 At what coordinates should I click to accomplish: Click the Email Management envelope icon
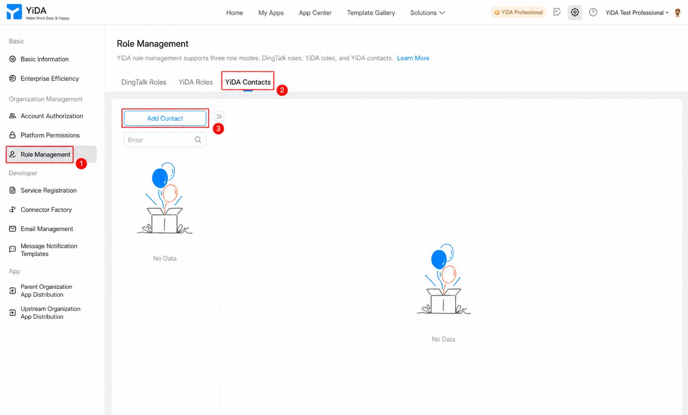[13, 229]
